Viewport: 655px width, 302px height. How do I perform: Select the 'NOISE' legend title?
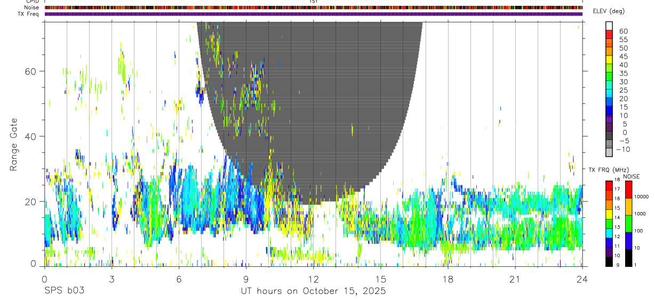pyautogui.click(x=632, y=176)
